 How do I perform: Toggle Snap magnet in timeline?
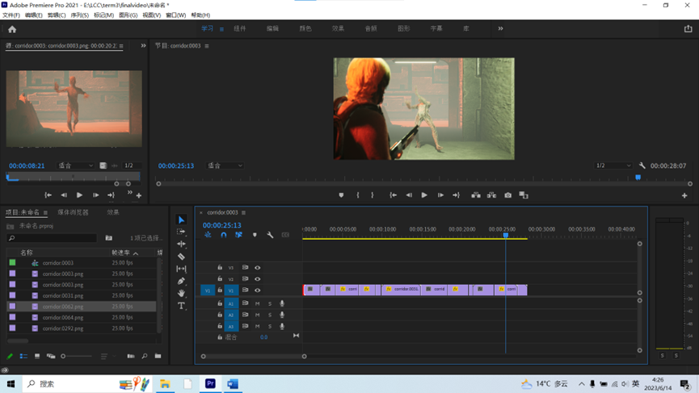pos(223,235)
